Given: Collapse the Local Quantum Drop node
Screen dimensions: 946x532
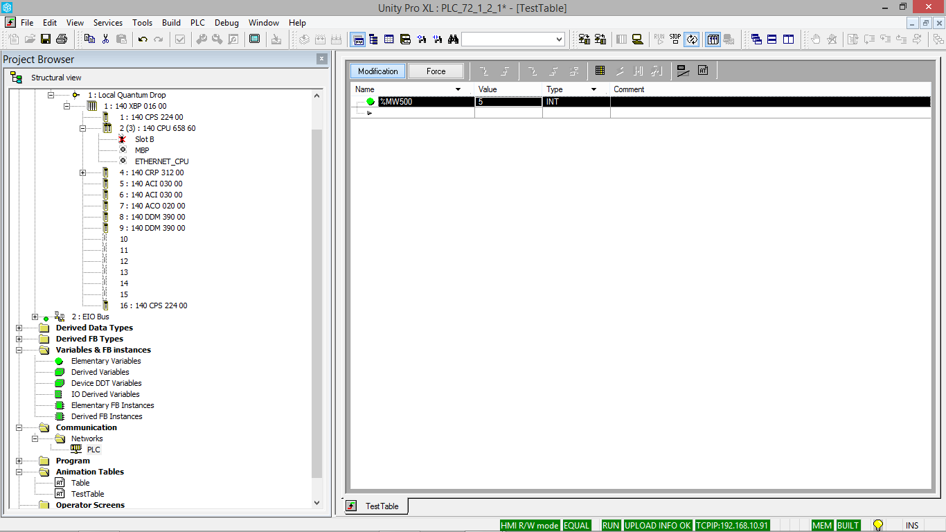Looking at the screenshot, I should pos(51,95).
